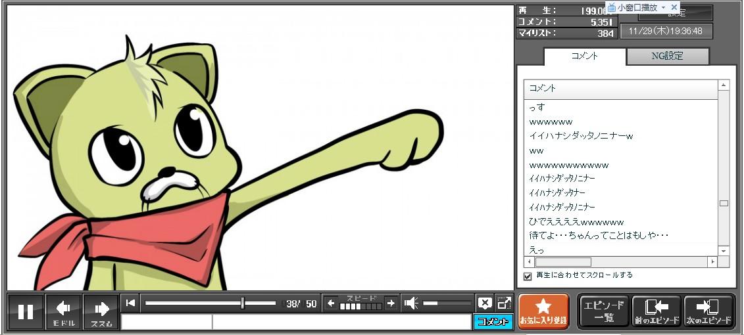
Task: Add to favorites with the orange star button
Action: point(543,311)
